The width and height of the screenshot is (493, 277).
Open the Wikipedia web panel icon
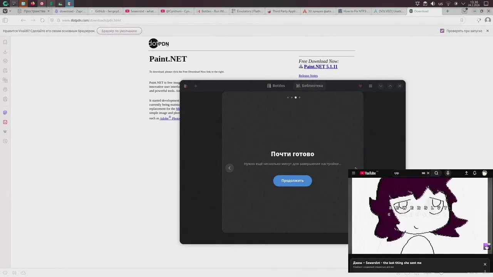5,132
